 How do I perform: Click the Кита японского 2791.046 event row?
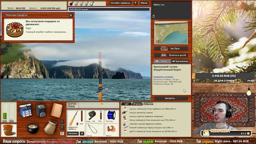click(152, 120)
